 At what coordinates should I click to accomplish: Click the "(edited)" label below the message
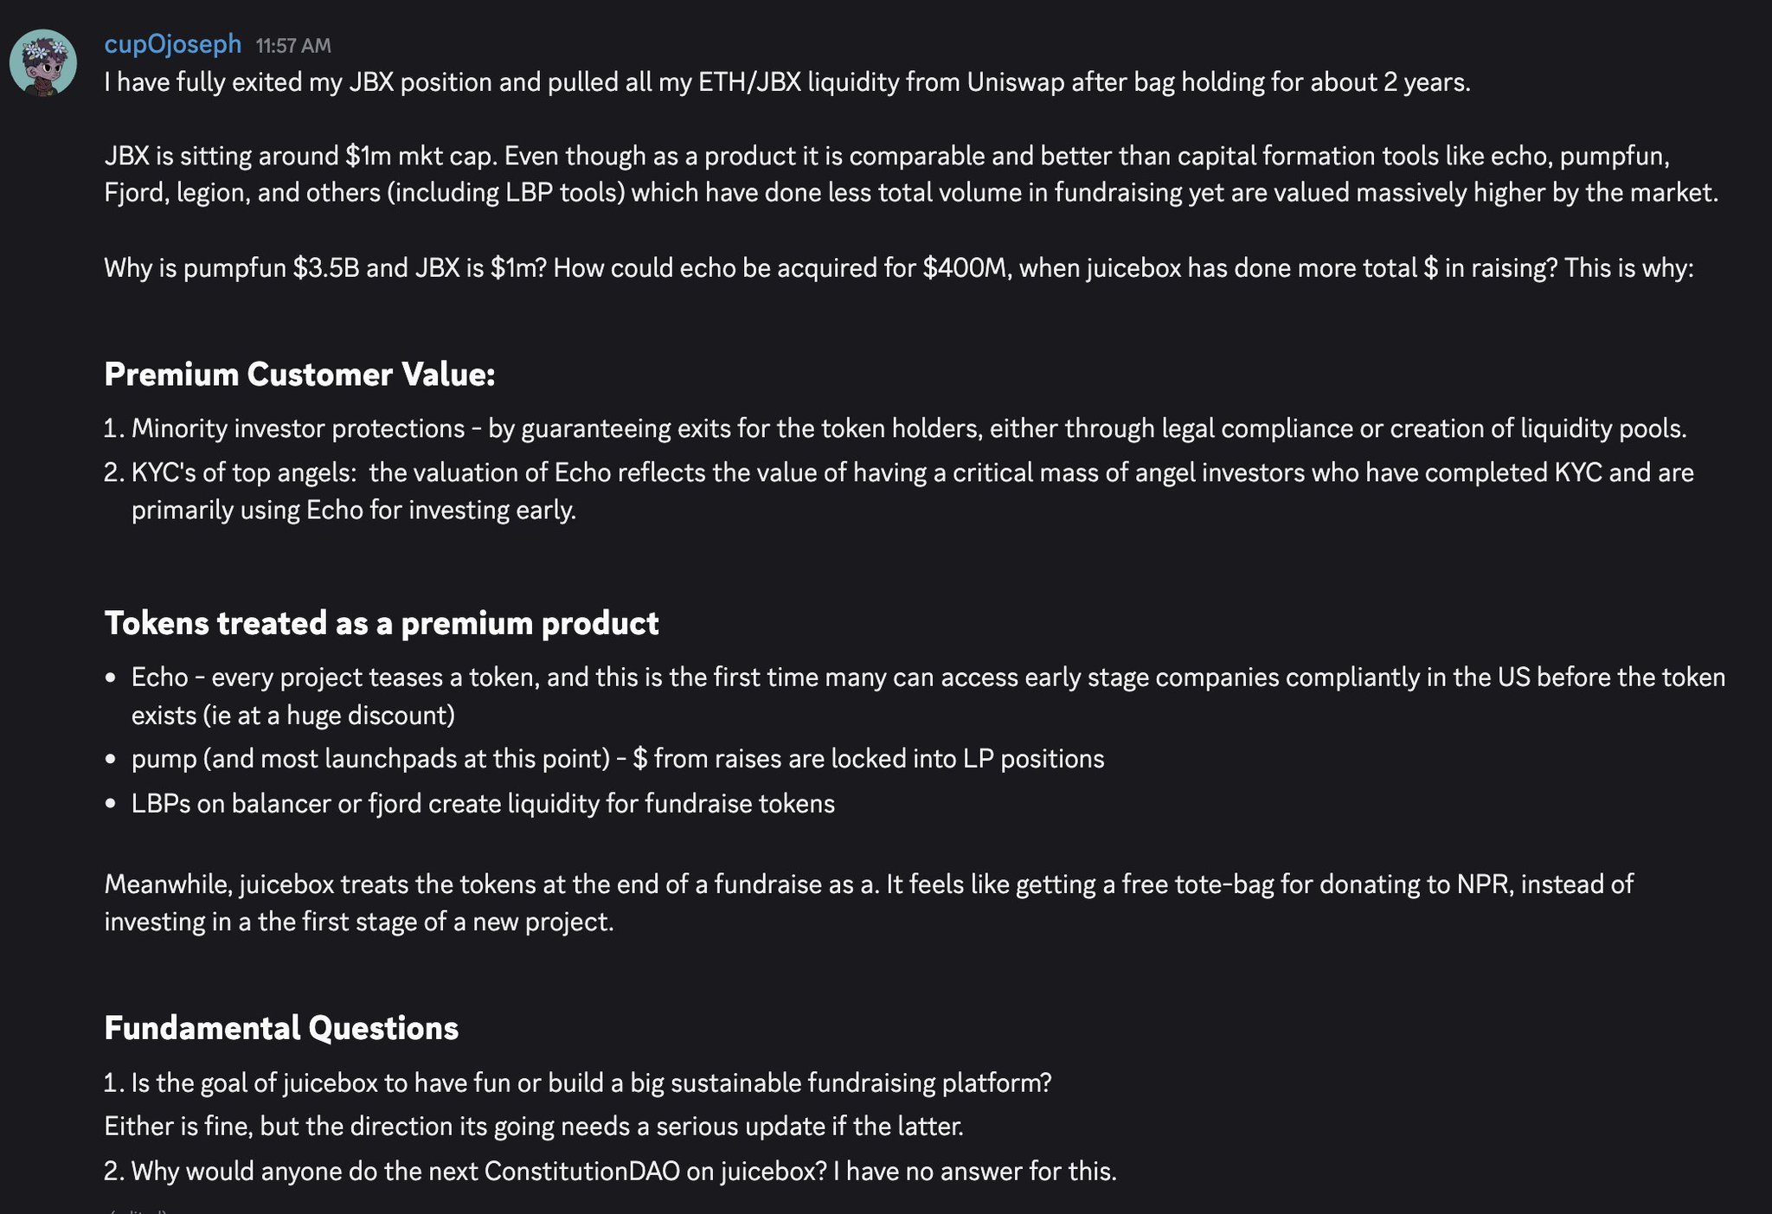[137, 1210]
